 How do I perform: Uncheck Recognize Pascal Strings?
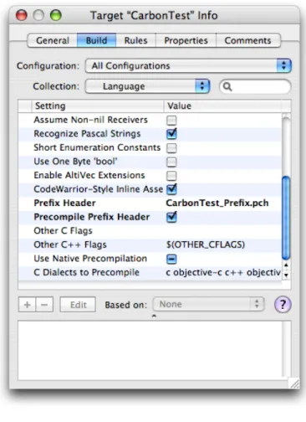(x=171, y=134)
